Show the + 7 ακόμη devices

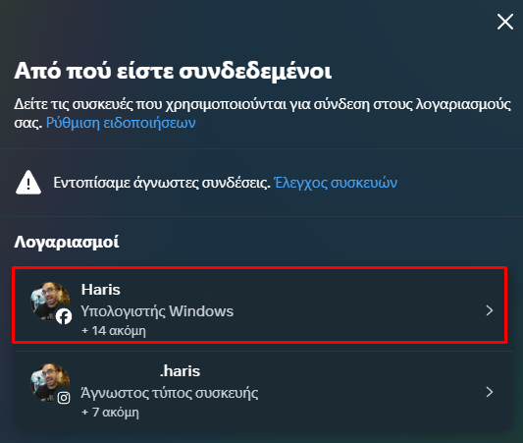(110, 413)
